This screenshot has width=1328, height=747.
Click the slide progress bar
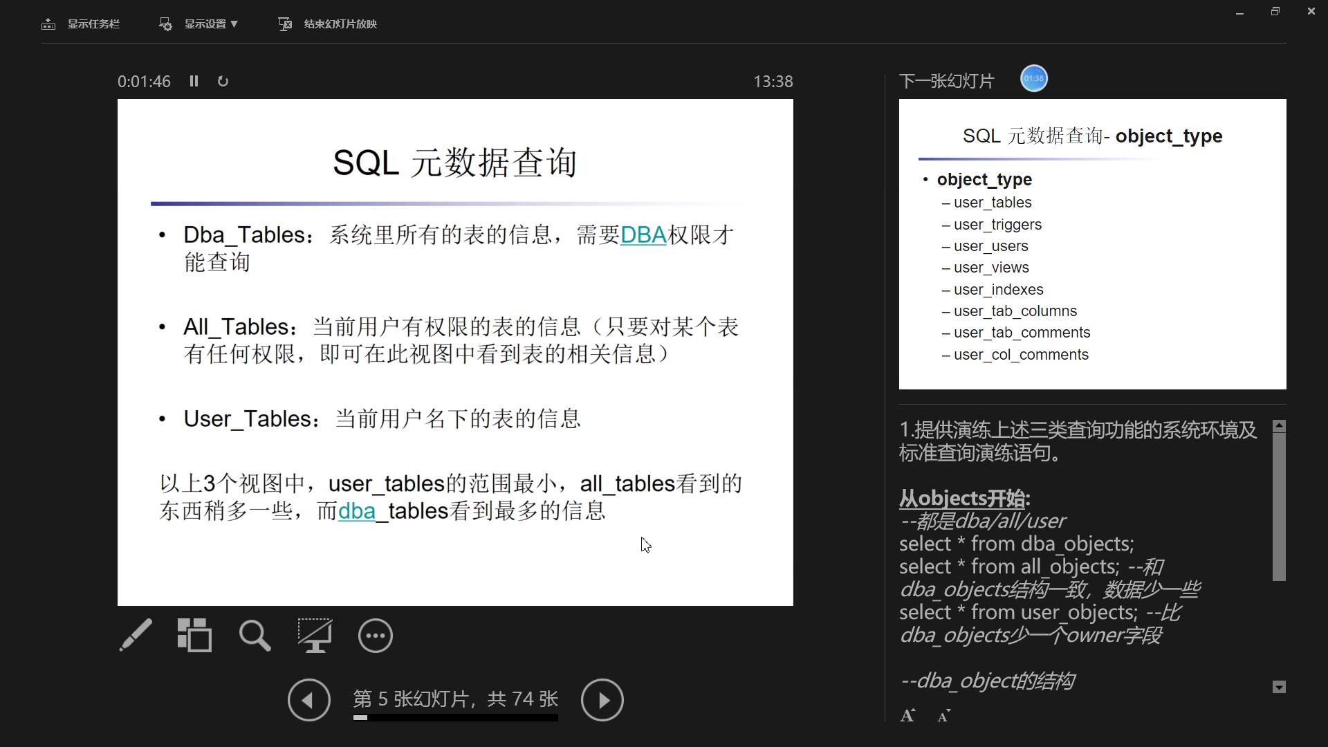coord(455,718)
